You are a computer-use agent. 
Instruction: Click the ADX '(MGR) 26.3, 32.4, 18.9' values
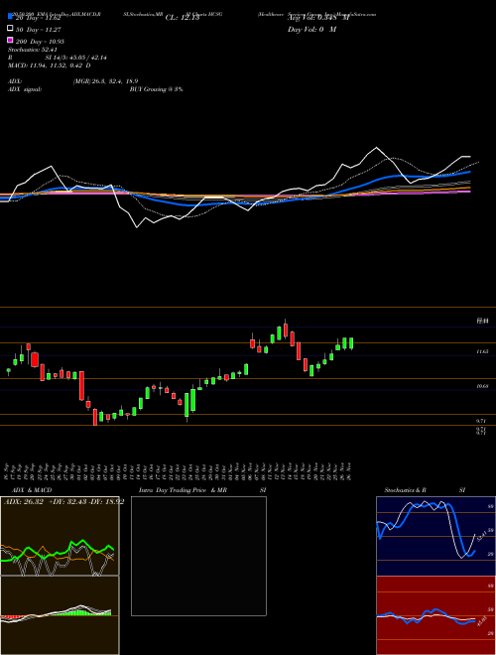tap(105, 81)
